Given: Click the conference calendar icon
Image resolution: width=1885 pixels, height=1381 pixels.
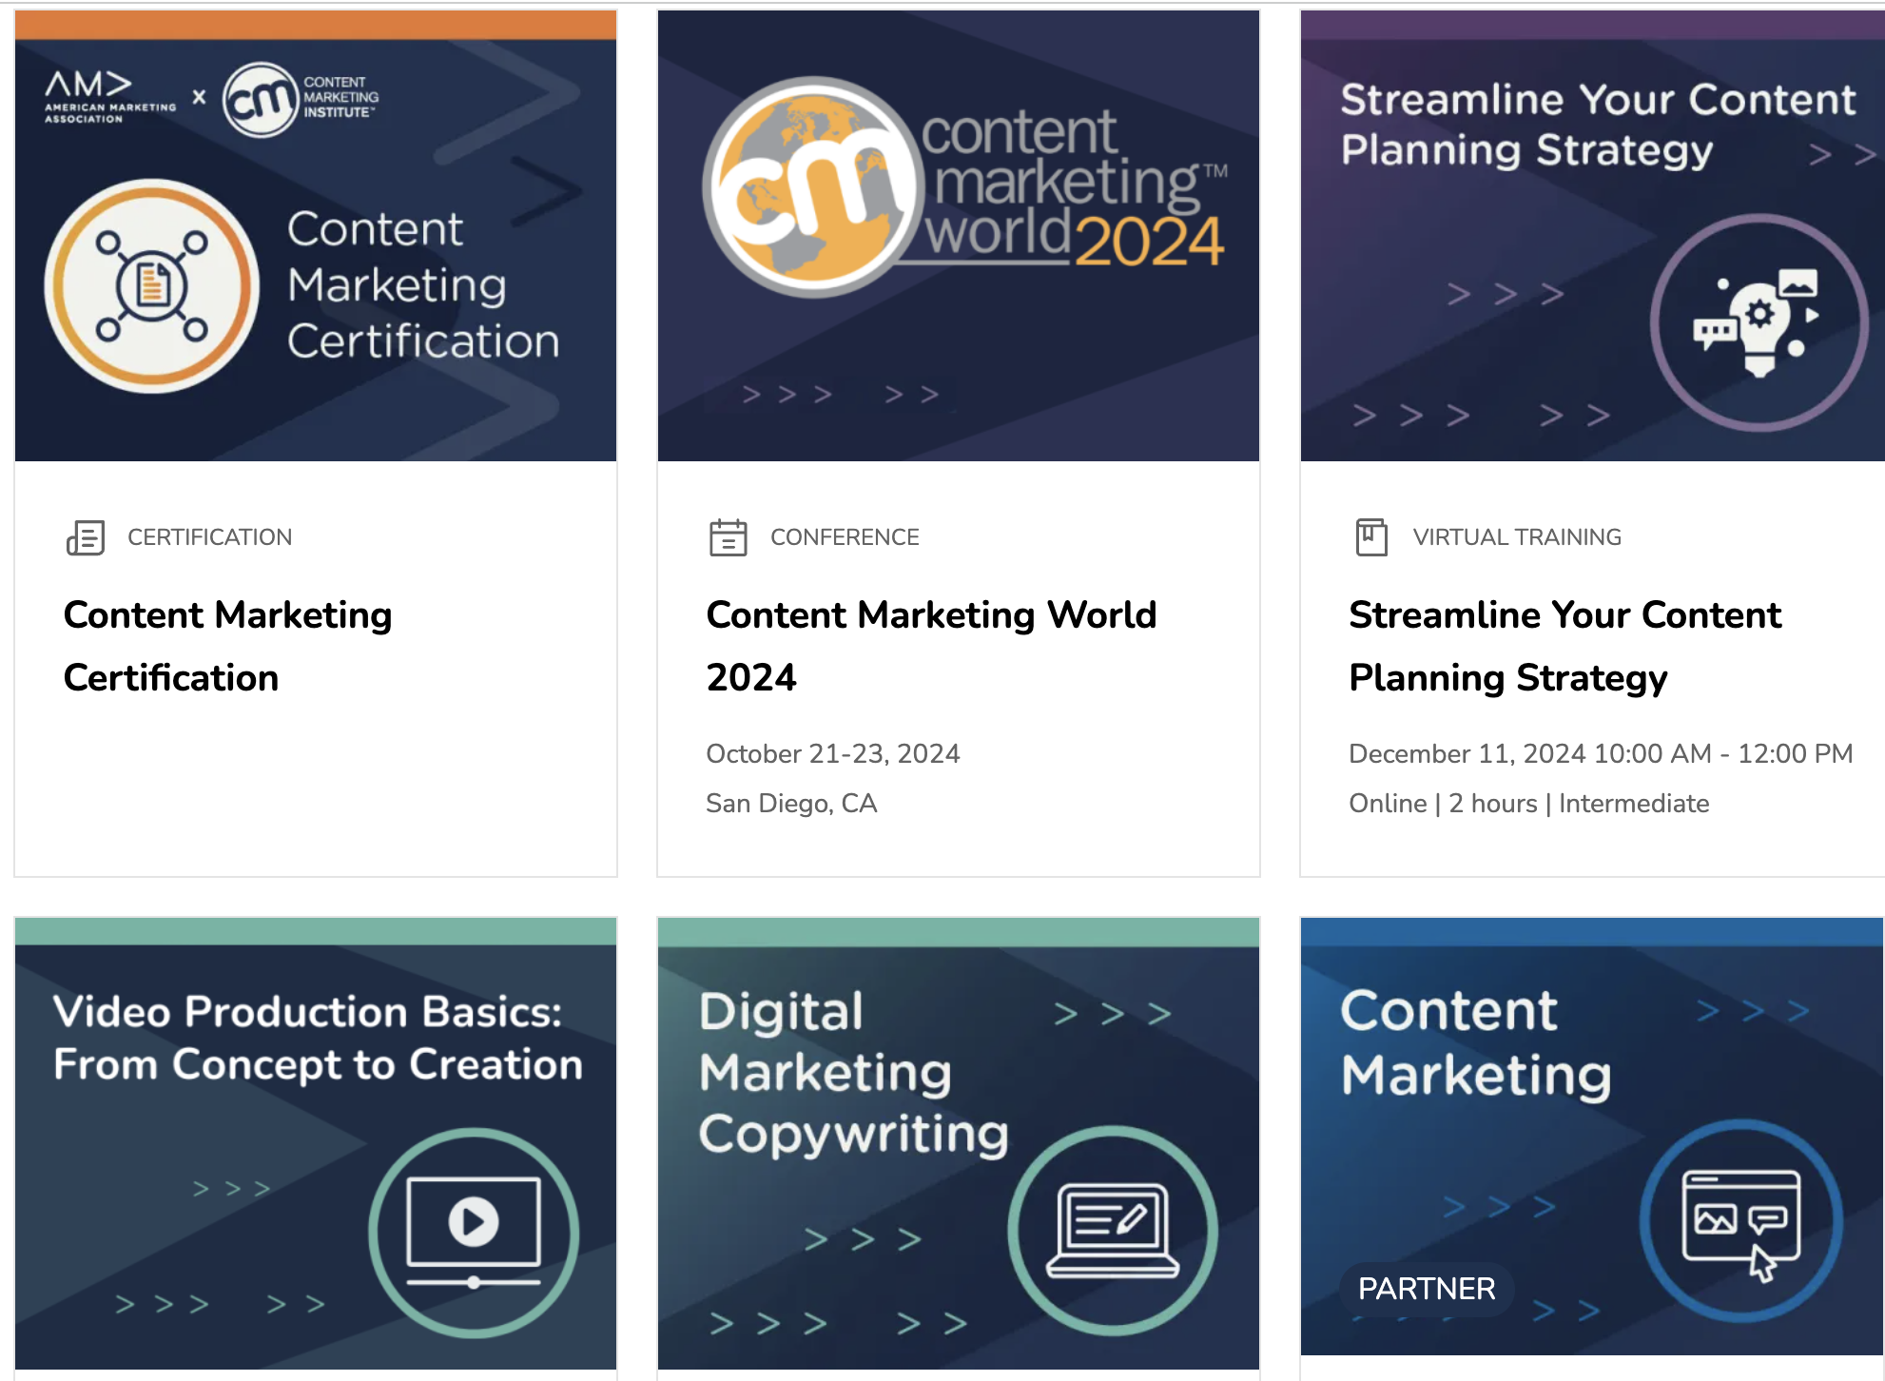Looking at the screenshot, I should [728, 537].
